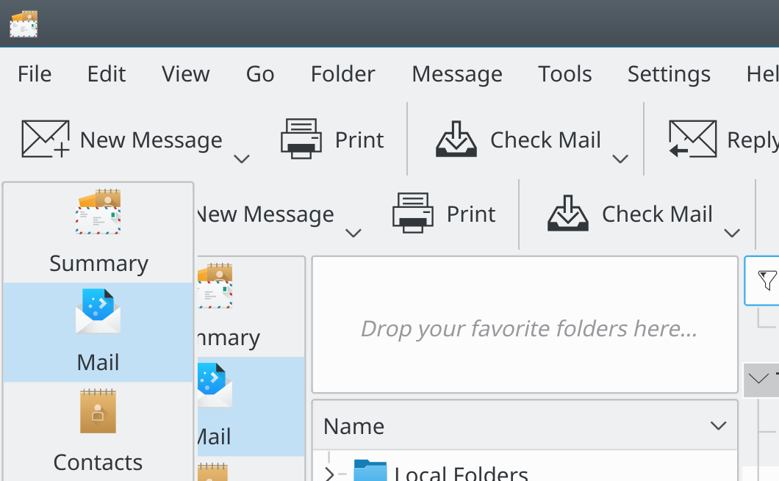Expand Check Mail dropdown arrow in lower toolbar
Screen dimensions: 779x481
[732, 233]
